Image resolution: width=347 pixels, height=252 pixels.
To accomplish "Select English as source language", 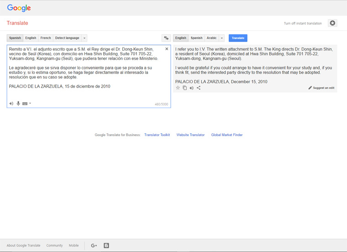I will coord(31,38).
